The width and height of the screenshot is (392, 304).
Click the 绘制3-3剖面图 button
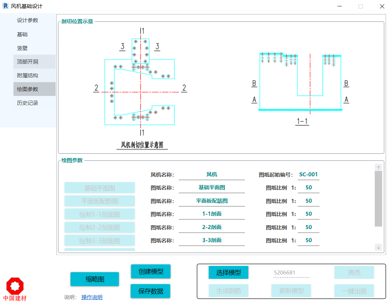[x=100, y=241]
